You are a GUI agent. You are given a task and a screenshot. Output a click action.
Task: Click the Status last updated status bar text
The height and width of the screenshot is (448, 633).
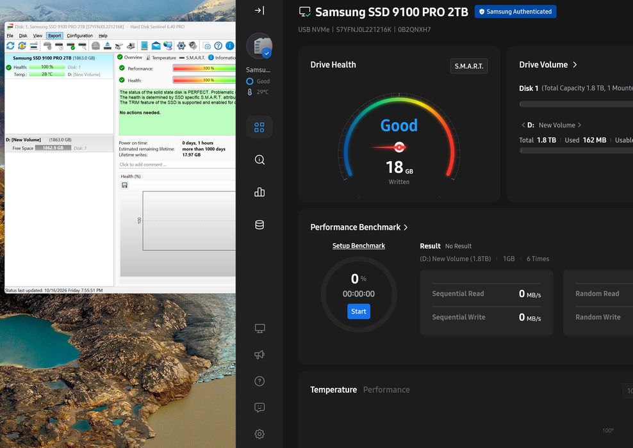[54, 290]
